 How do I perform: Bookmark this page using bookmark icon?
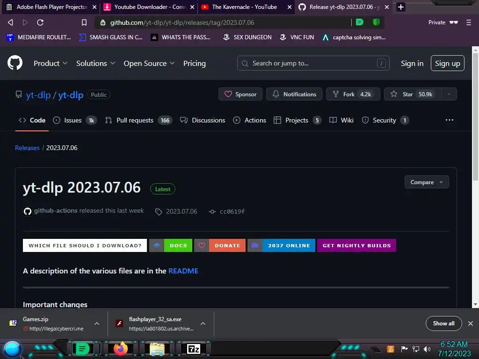[84, 22]
